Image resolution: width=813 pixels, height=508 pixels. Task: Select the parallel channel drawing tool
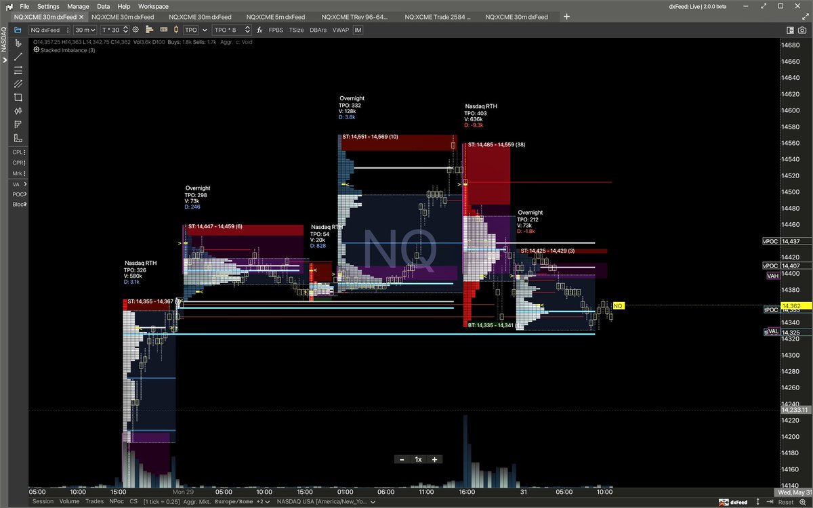pyautogui.click(x=18, y=84)
